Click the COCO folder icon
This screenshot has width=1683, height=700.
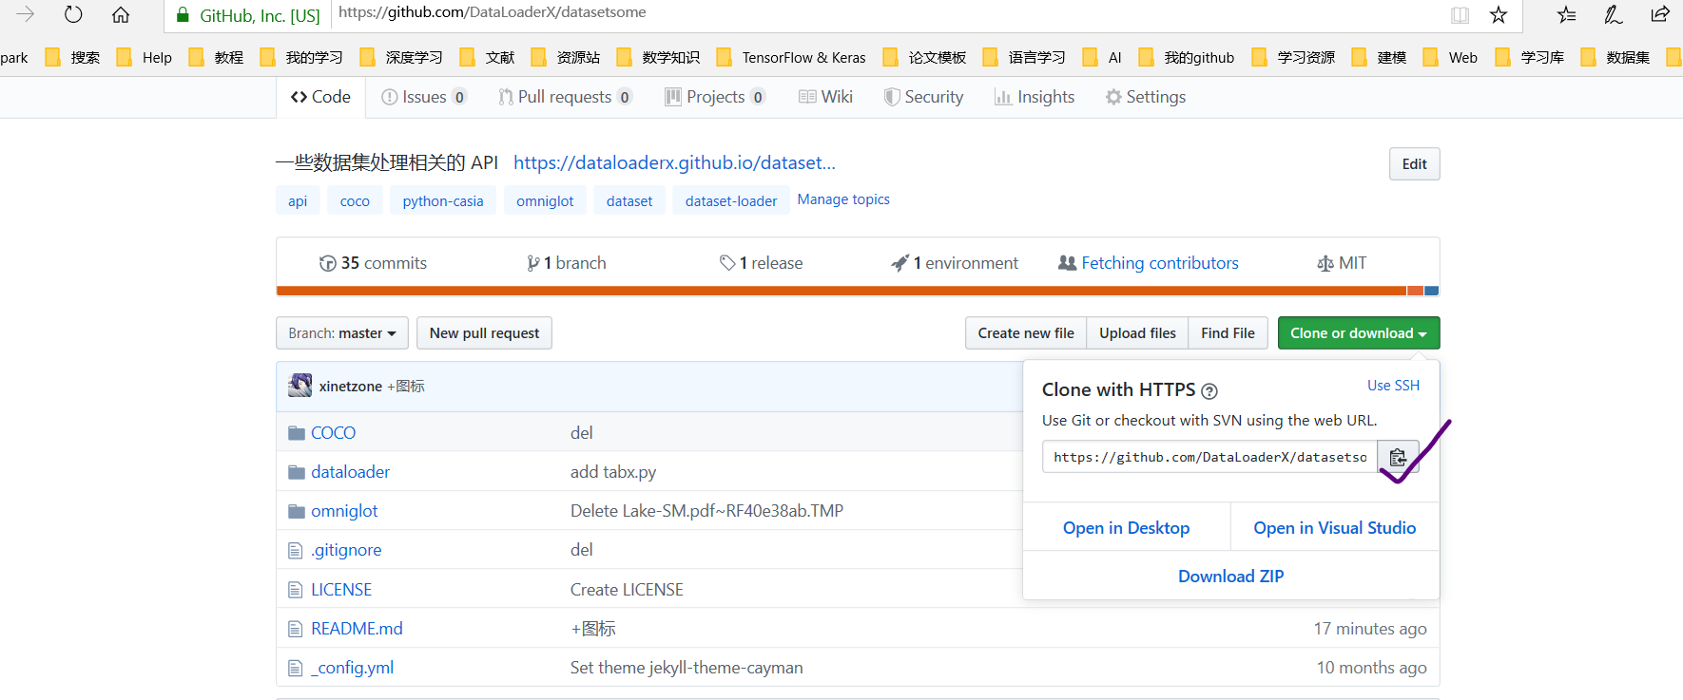pyautogui.click(x=297, y=433)
